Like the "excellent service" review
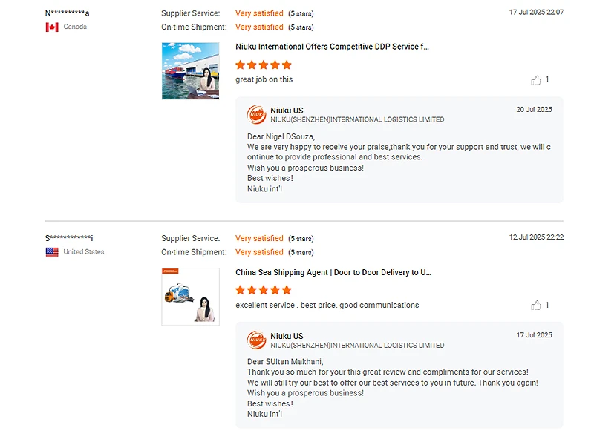Viewport: 594px width, 445px height. (535, 306)
